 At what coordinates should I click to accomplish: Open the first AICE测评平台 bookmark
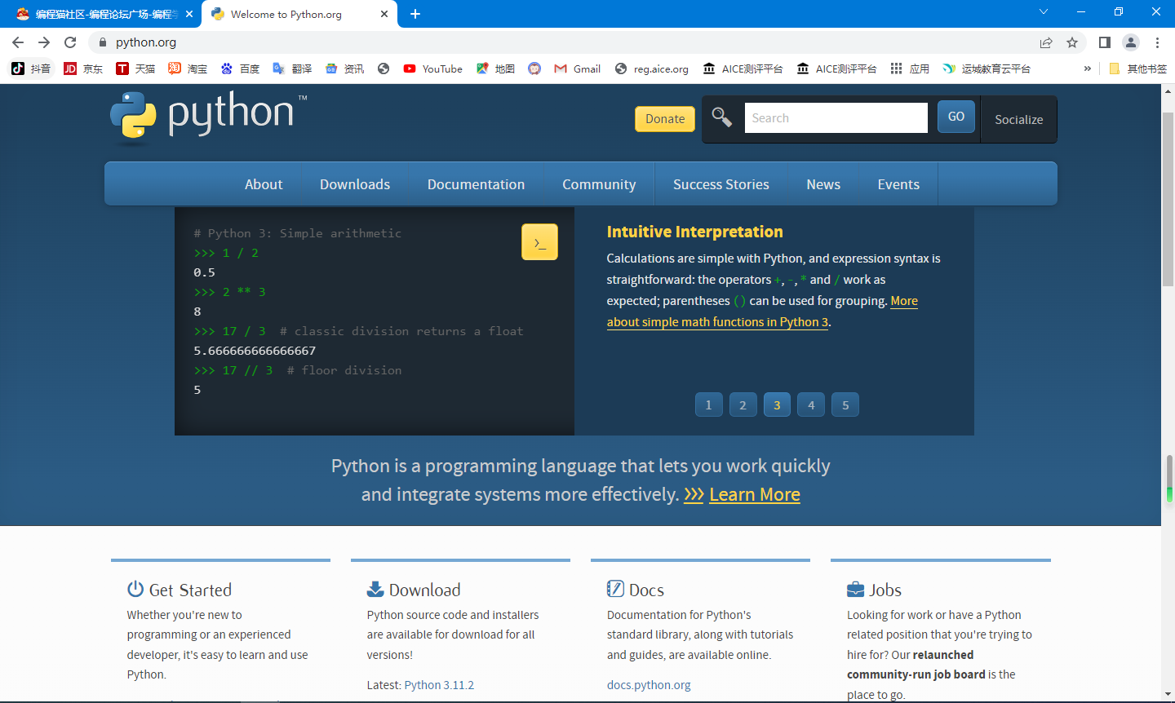point(743,69)
